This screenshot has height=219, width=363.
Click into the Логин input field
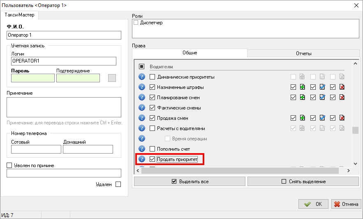pos(64,61)
